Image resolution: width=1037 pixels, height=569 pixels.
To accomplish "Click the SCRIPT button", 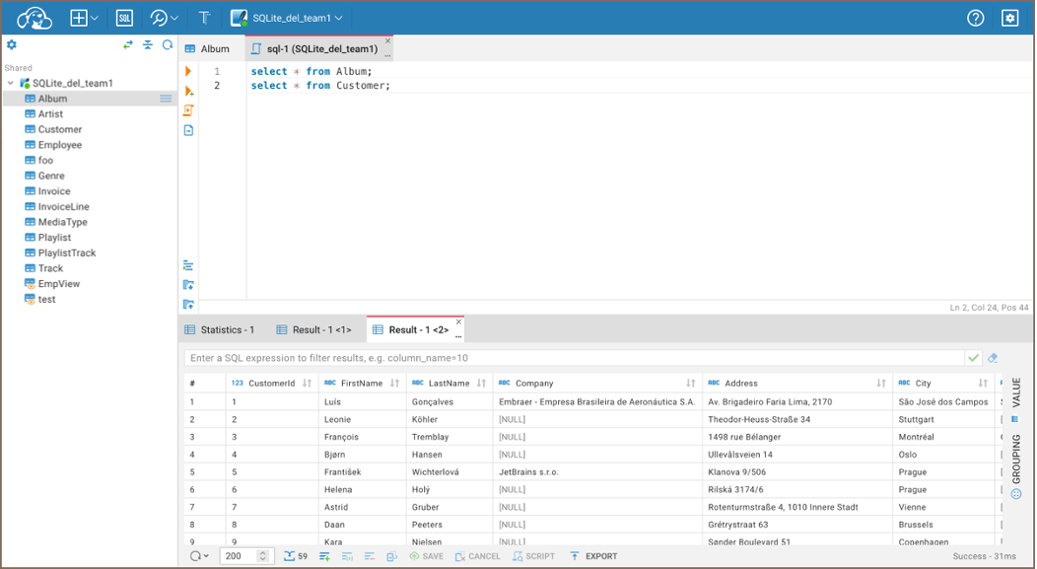I will (x=533, y=556).
